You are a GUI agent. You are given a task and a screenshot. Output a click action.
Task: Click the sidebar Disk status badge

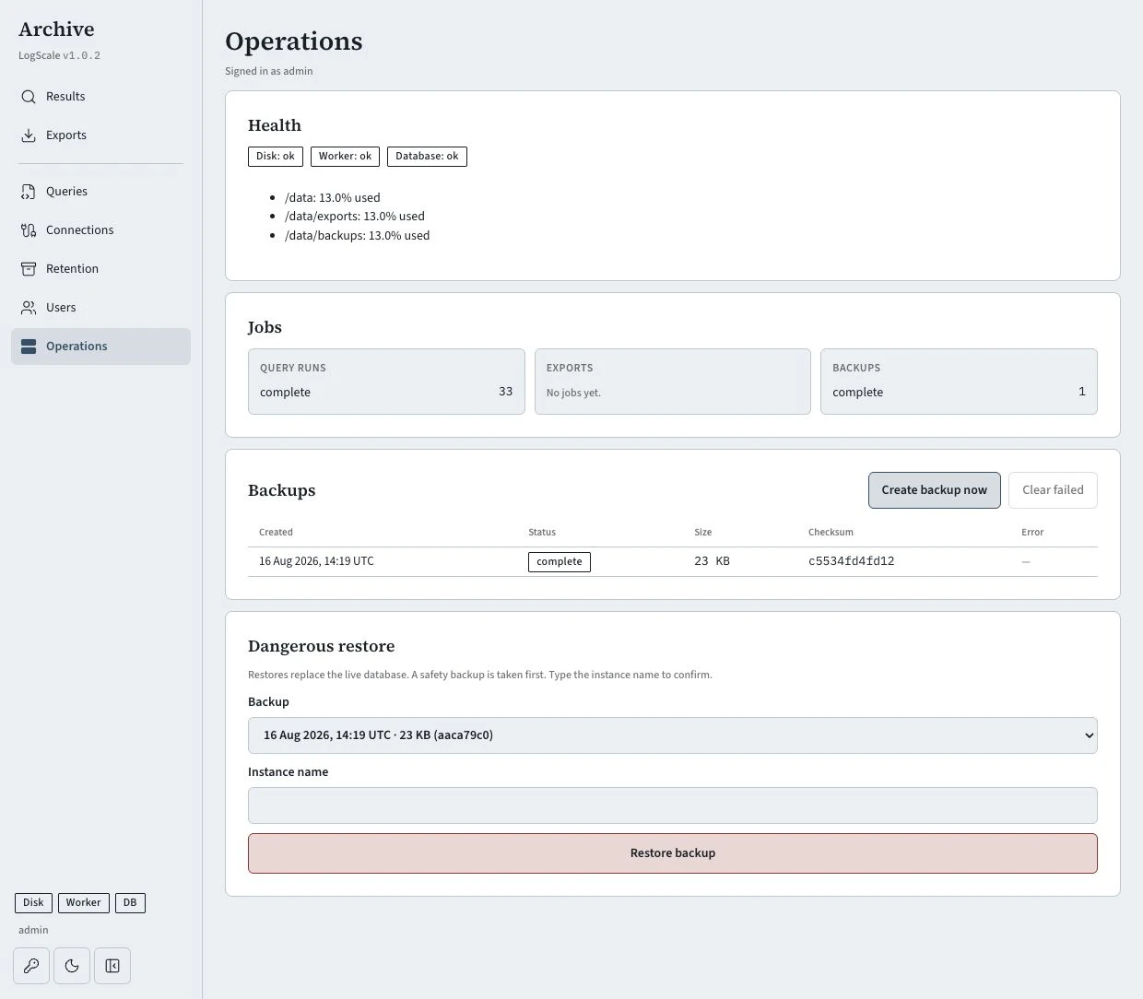(33, 903)
